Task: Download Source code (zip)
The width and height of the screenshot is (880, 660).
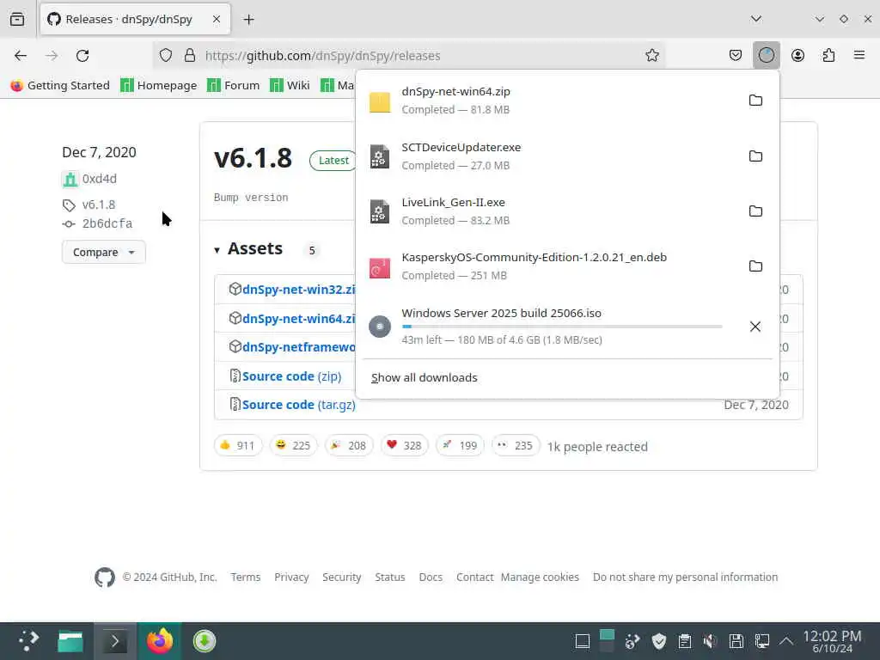Action: 292,376
